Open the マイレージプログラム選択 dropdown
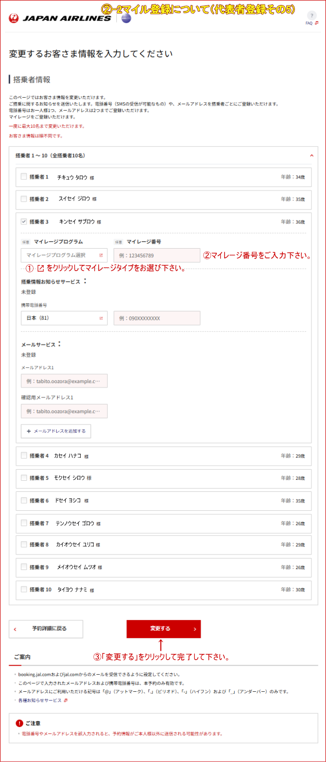This screenshot has height=762, width=326. 64,255
